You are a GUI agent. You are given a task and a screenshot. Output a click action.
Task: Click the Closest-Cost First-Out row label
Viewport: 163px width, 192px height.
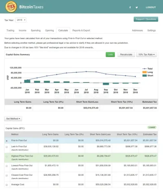point(22,175)
